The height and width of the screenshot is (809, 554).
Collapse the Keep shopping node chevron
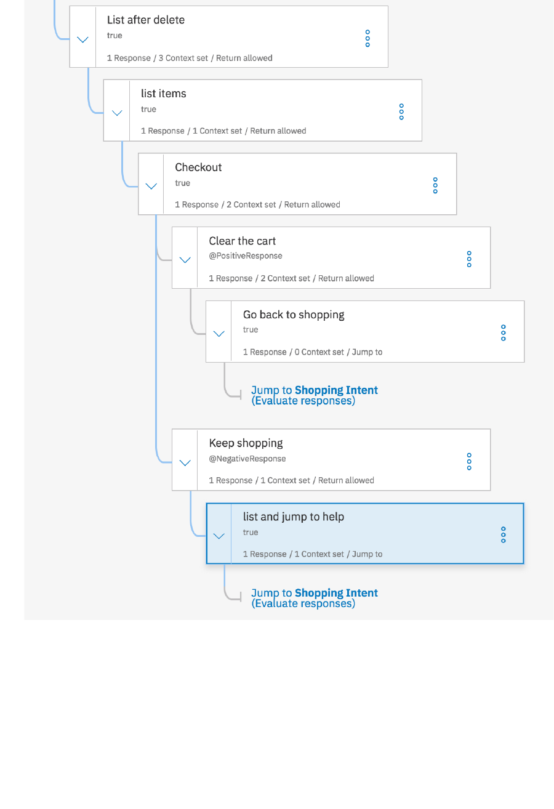pos(185,462)
